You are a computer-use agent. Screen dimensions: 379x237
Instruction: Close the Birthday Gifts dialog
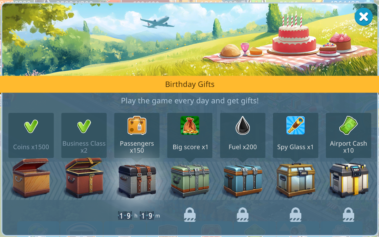coord(364,17)
